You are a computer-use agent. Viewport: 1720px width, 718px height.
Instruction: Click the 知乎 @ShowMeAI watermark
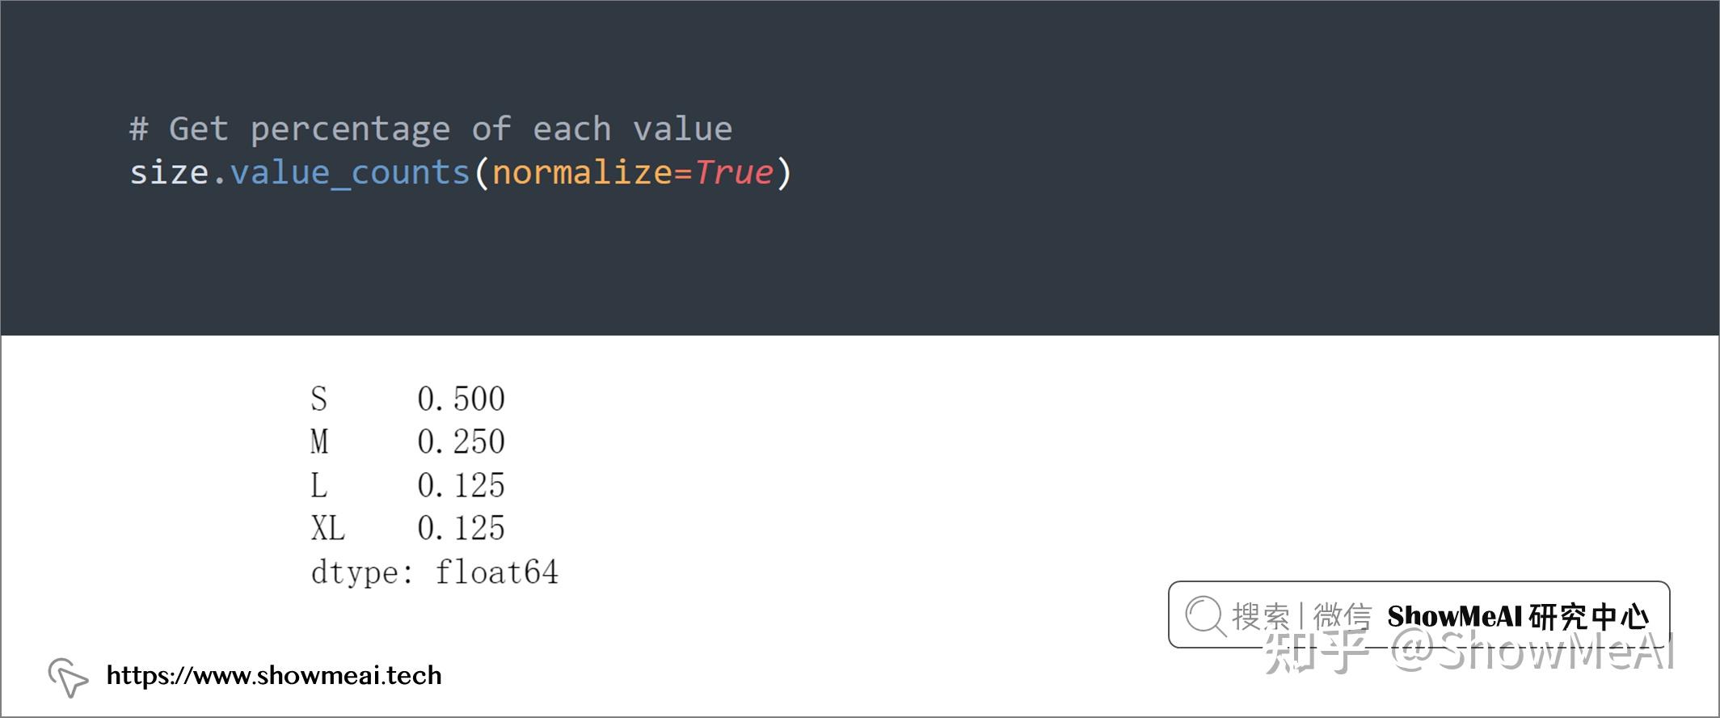tap(1469, 652)
